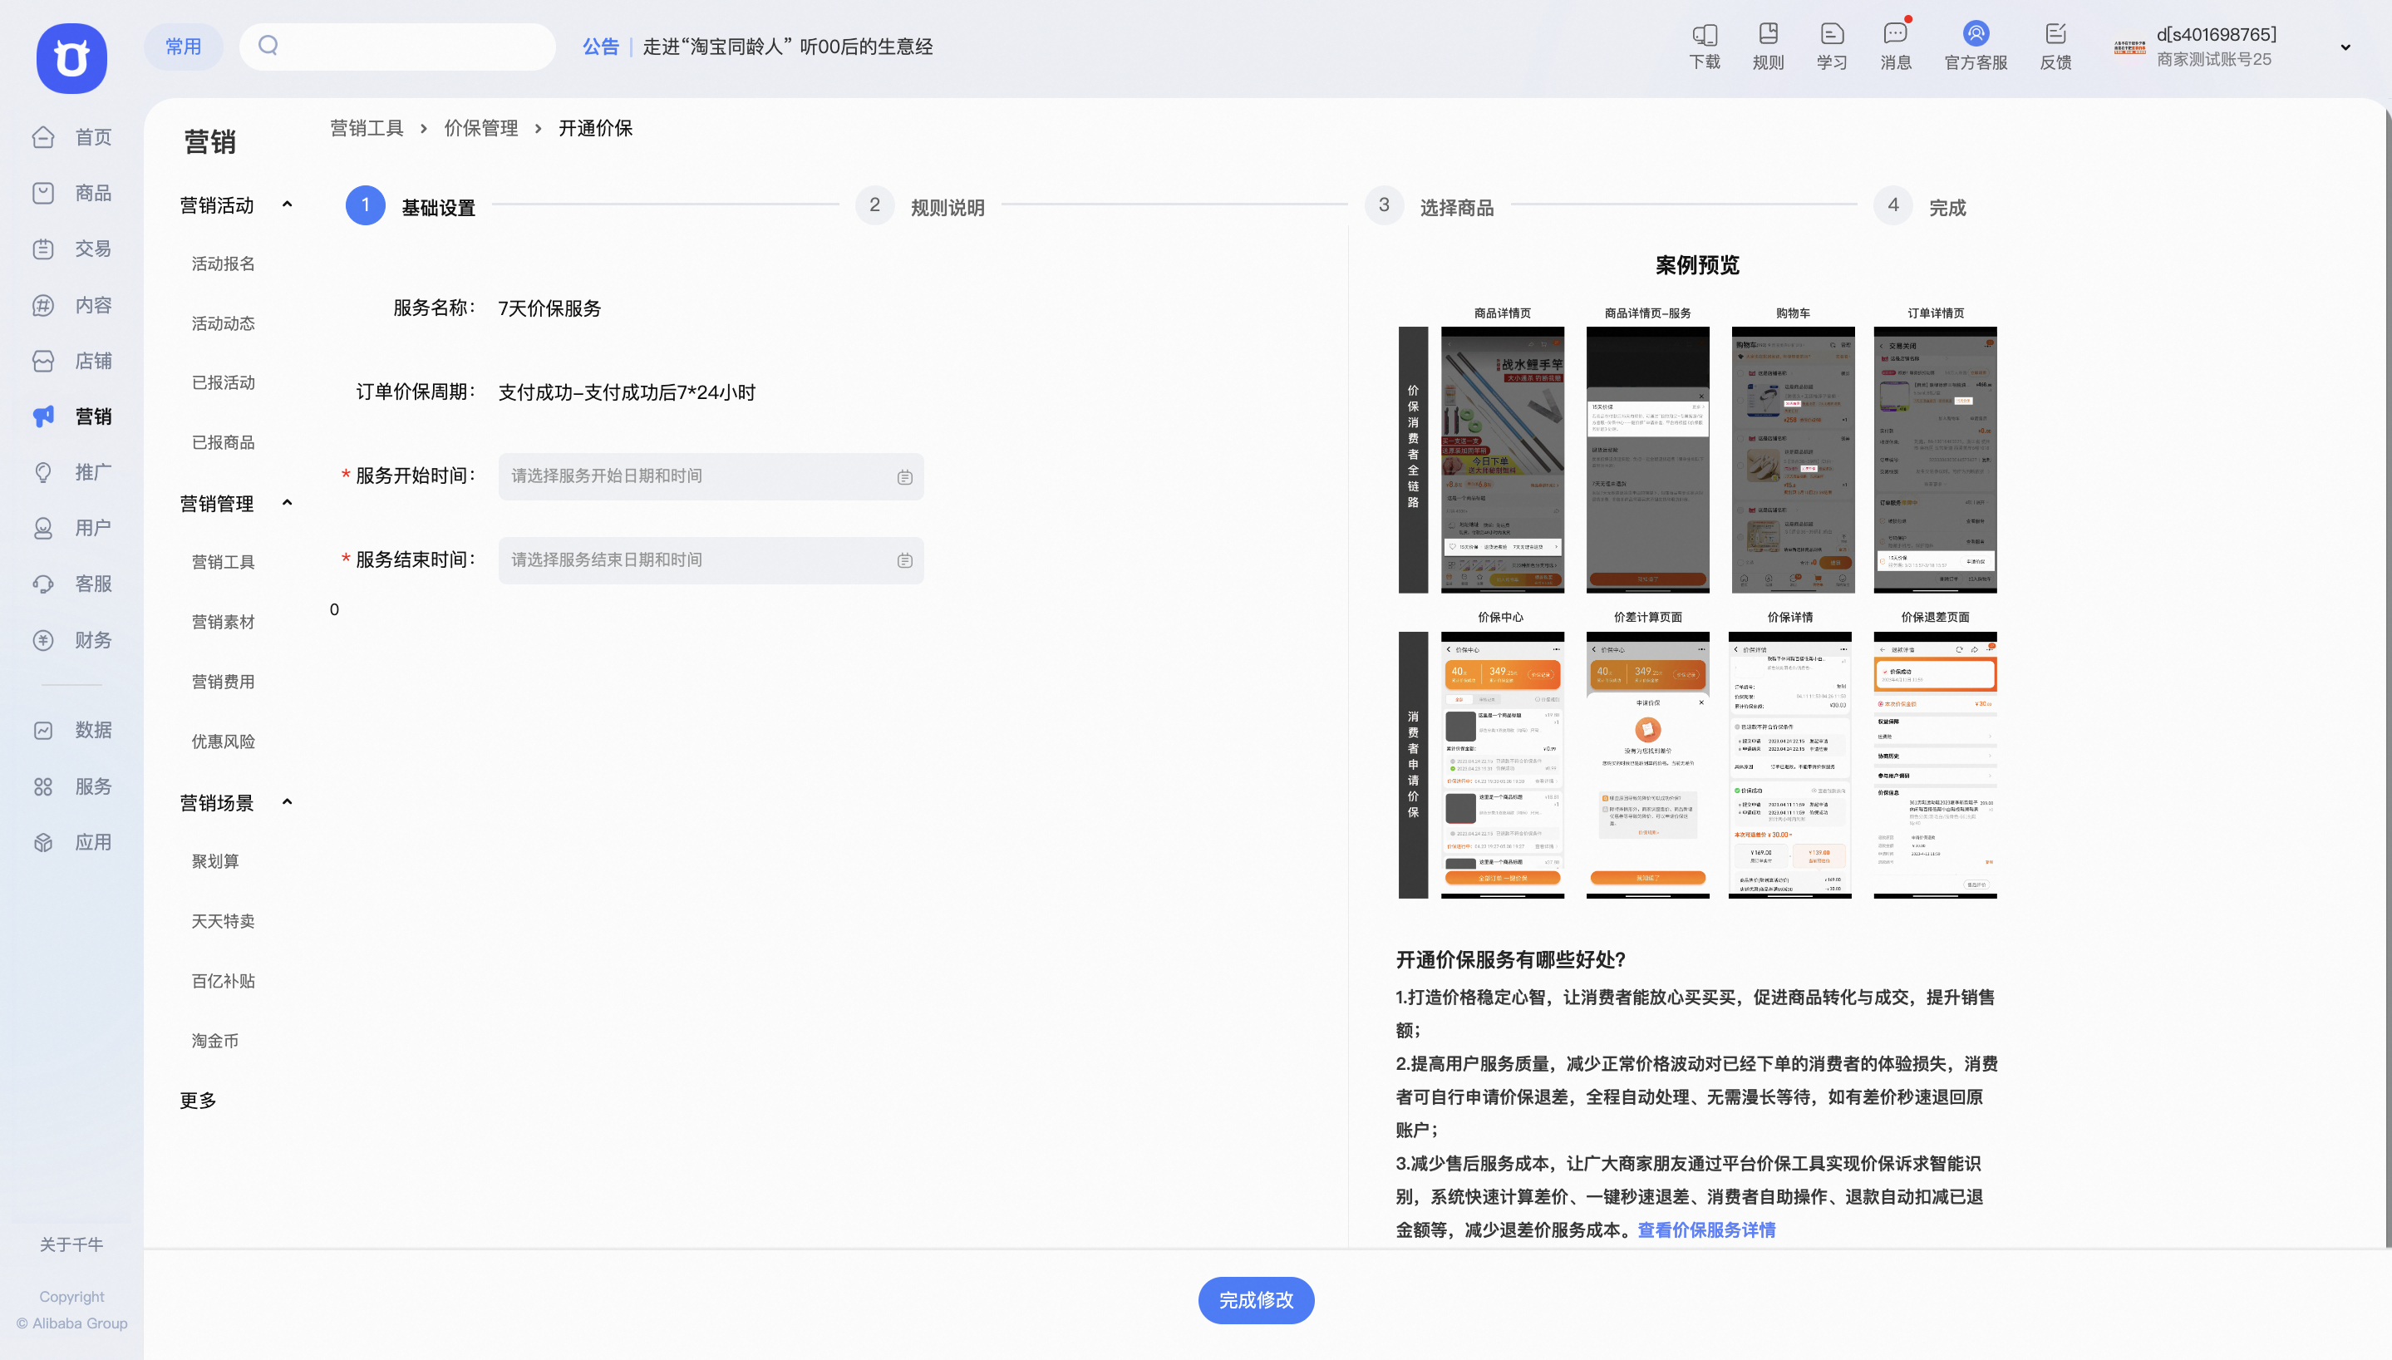Image resolution: width=2392 pixels, height=1360 pixels.
Task: Open 营销费用 menu item
Action: 223,682
